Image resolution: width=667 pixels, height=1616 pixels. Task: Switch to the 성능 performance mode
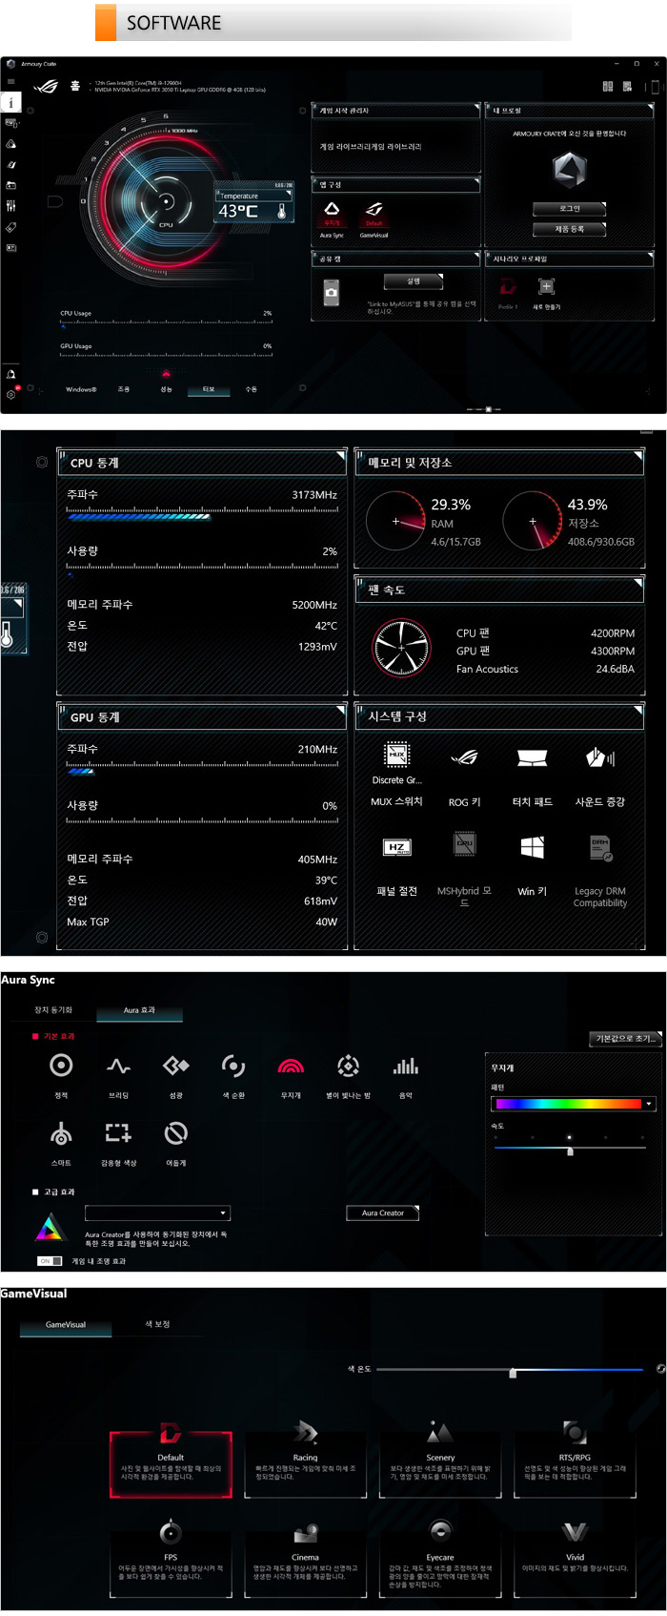[x=166, y=389]
